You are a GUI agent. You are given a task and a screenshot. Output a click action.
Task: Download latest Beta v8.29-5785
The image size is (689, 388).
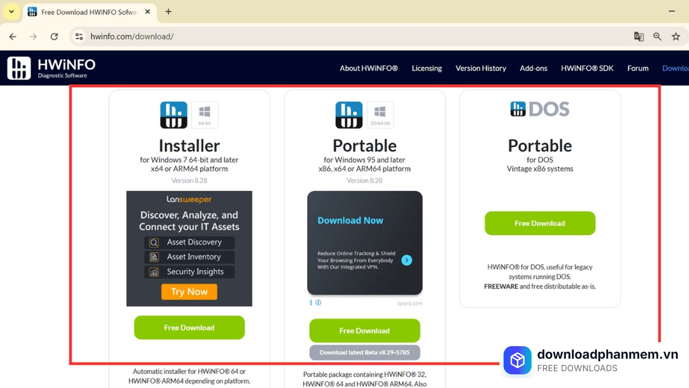(x=364, y=352)
